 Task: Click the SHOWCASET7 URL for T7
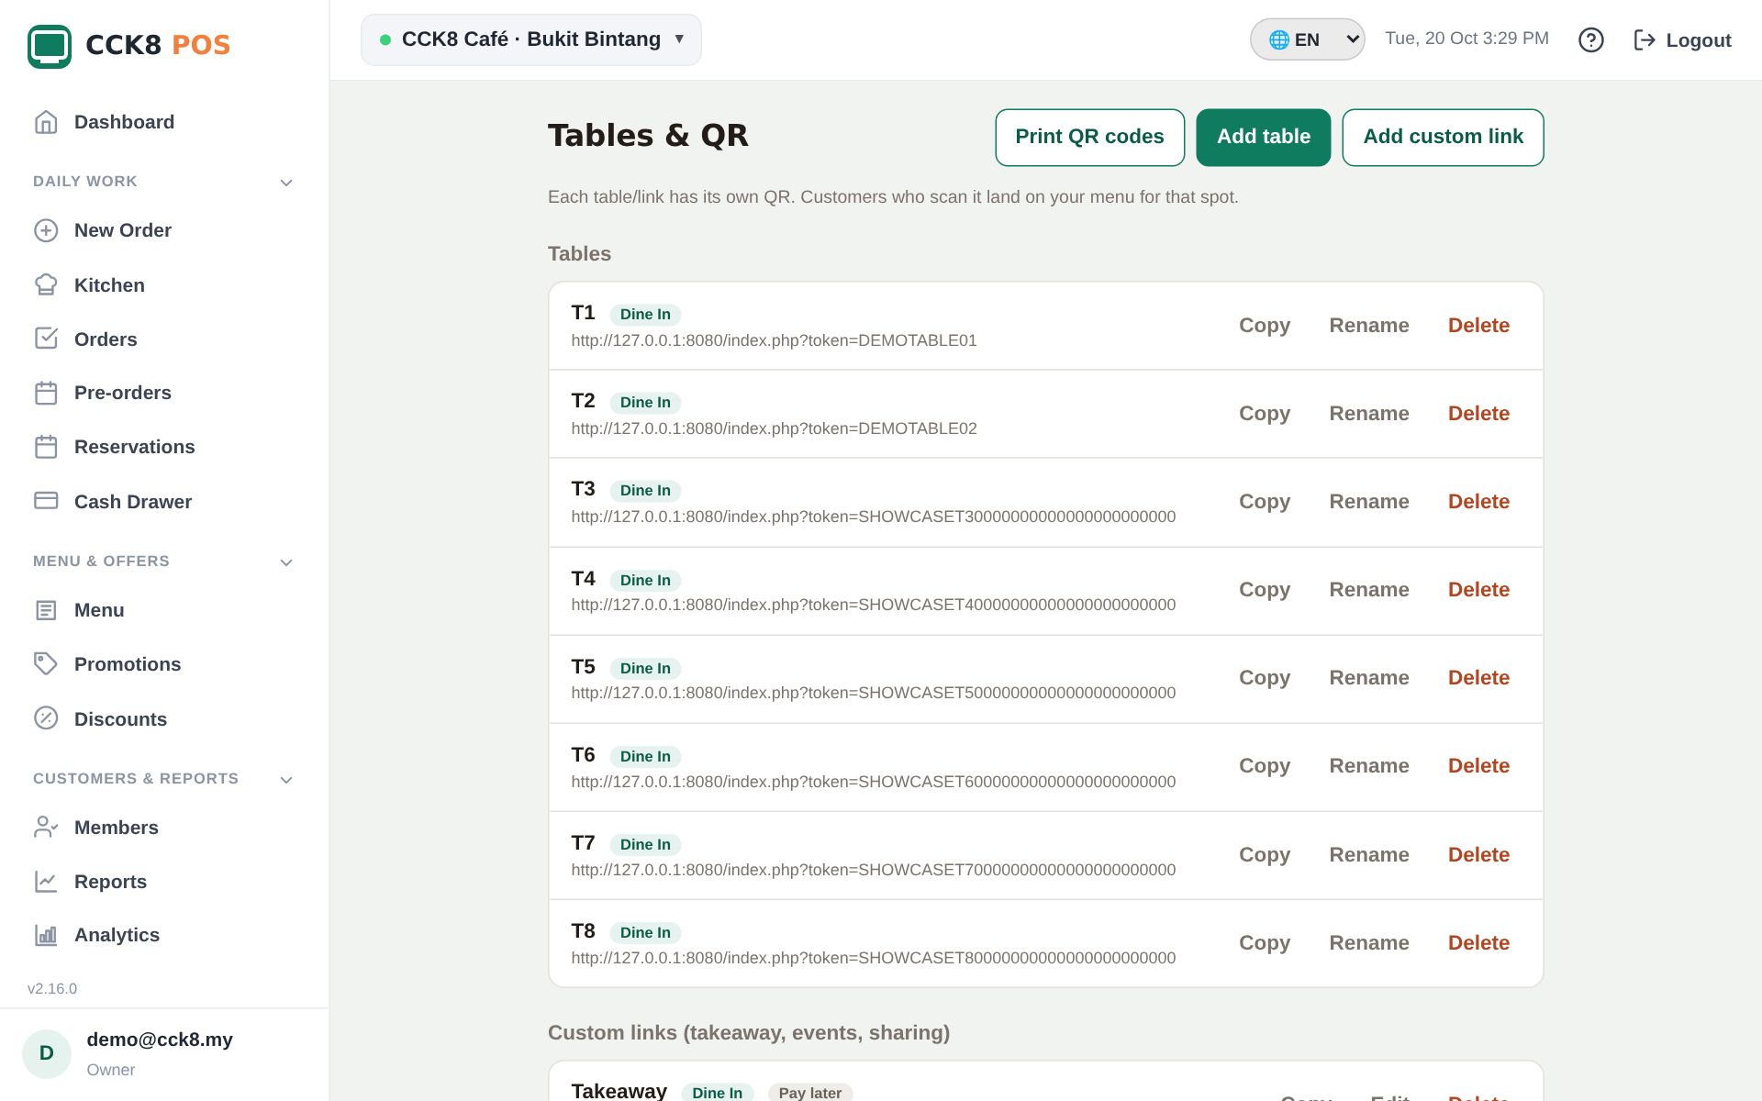coord(873,870)
